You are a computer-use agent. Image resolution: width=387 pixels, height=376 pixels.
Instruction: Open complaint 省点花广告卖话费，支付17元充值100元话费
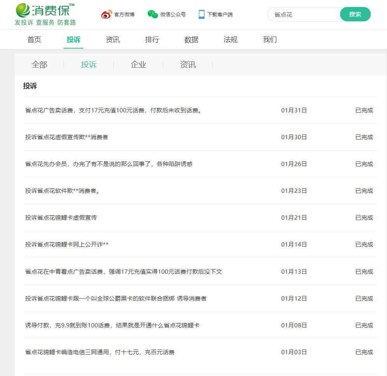(113, 110)
